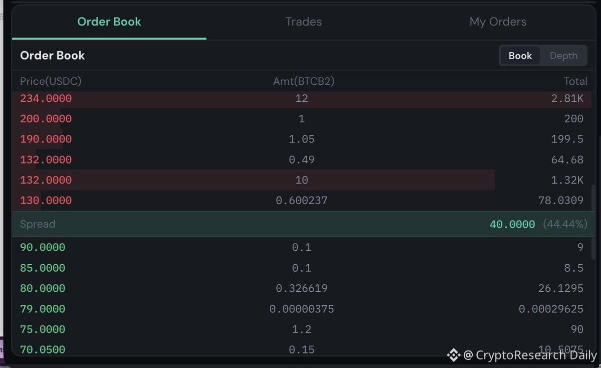Viewport: 601px width, 368px height.
Task: Select the 80.0000 bid row
Action: coord(302,288)
